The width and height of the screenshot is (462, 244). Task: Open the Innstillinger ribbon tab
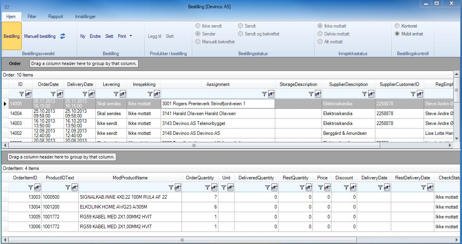click(85, 17)
